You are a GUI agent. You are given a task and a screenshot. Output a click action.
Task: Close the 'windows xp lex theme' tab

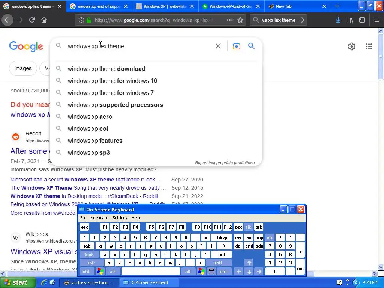click(60, 6)
